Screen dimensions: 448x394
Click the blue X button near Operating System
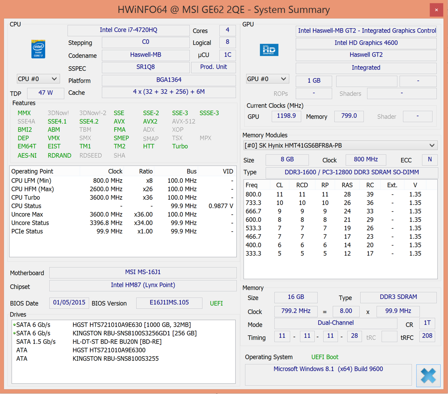[x=428, y=375]
